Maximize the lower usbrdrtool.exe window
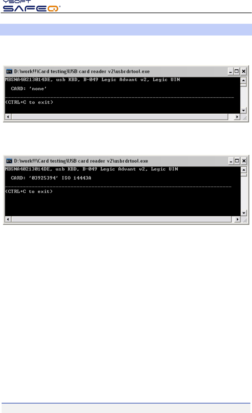Image resolution: width=252 pixels, height=413 pixels. [x=237, y=161]
